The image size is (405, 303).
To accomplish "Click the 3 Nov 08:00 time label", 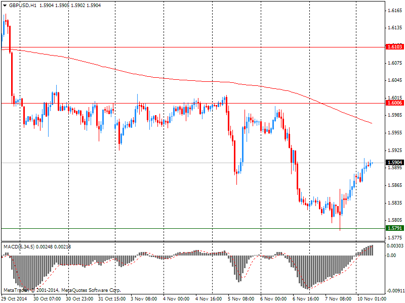I will coord(144,298).
